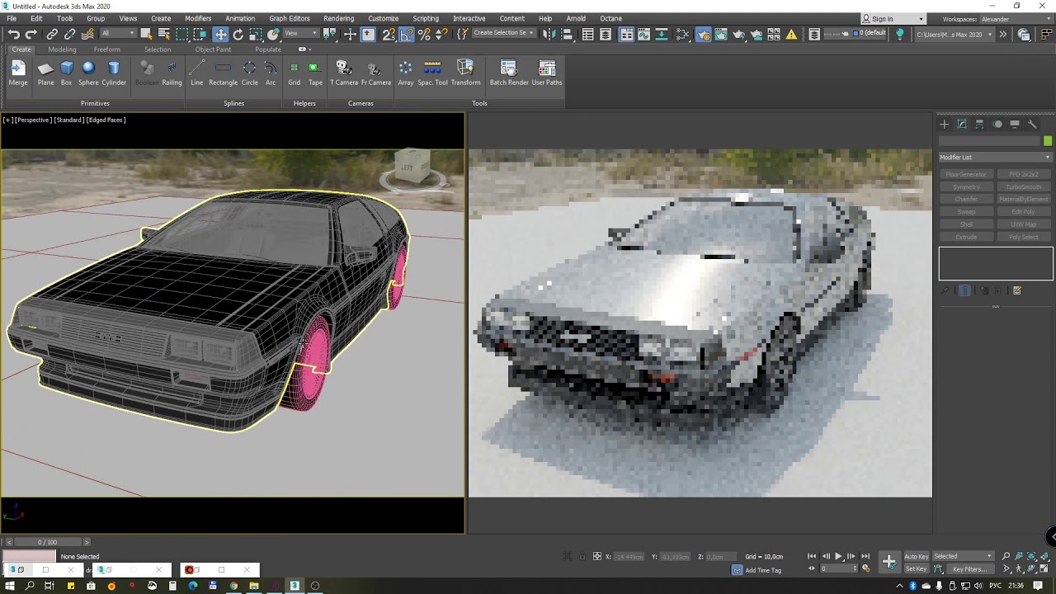Click the Unlink Selection icon
This screenshot has width=1056, height=594.
69,34
